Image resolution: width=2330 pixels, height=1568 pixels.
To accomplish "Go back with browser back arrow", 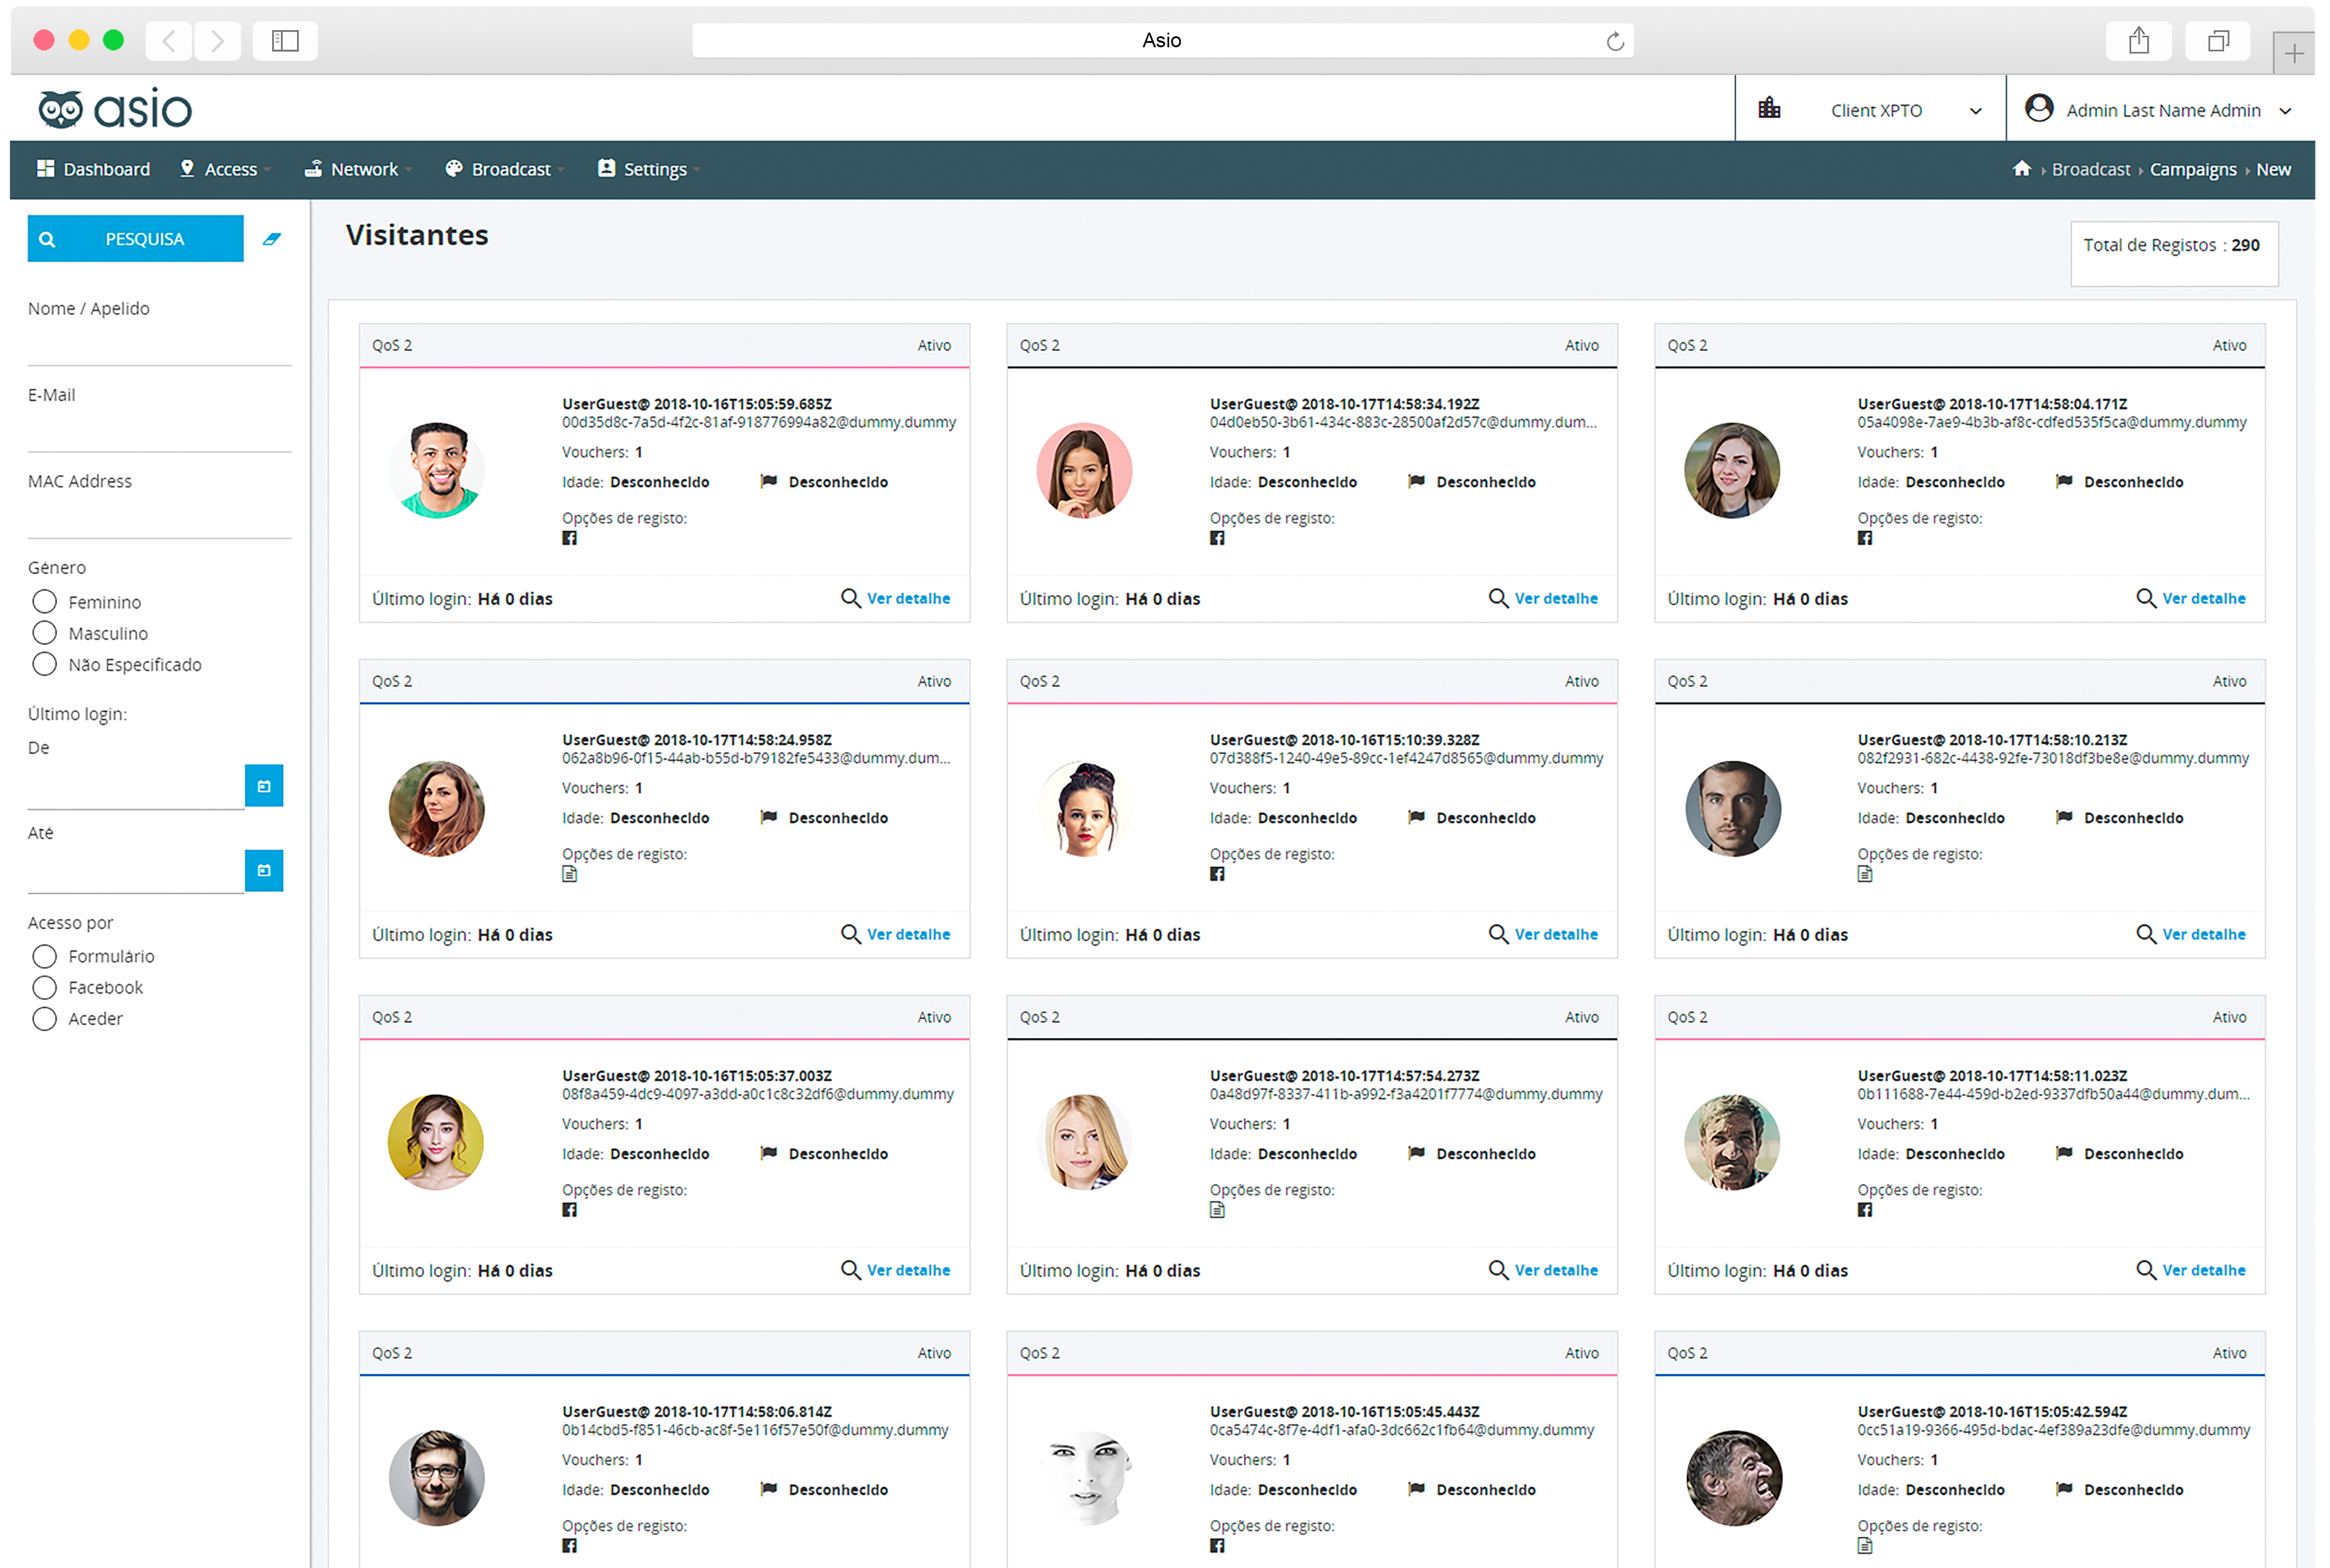I will (169, 41).
